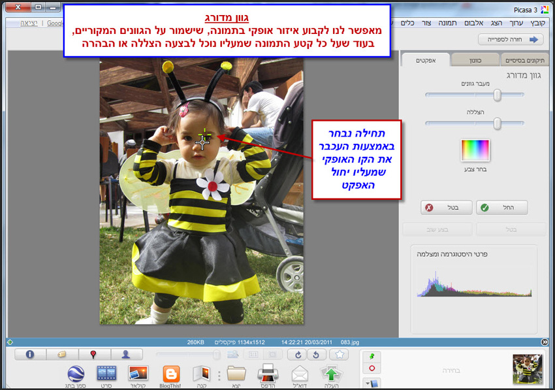
Task: Select the photo thumbnail in the selection tray
Action: 528,368
